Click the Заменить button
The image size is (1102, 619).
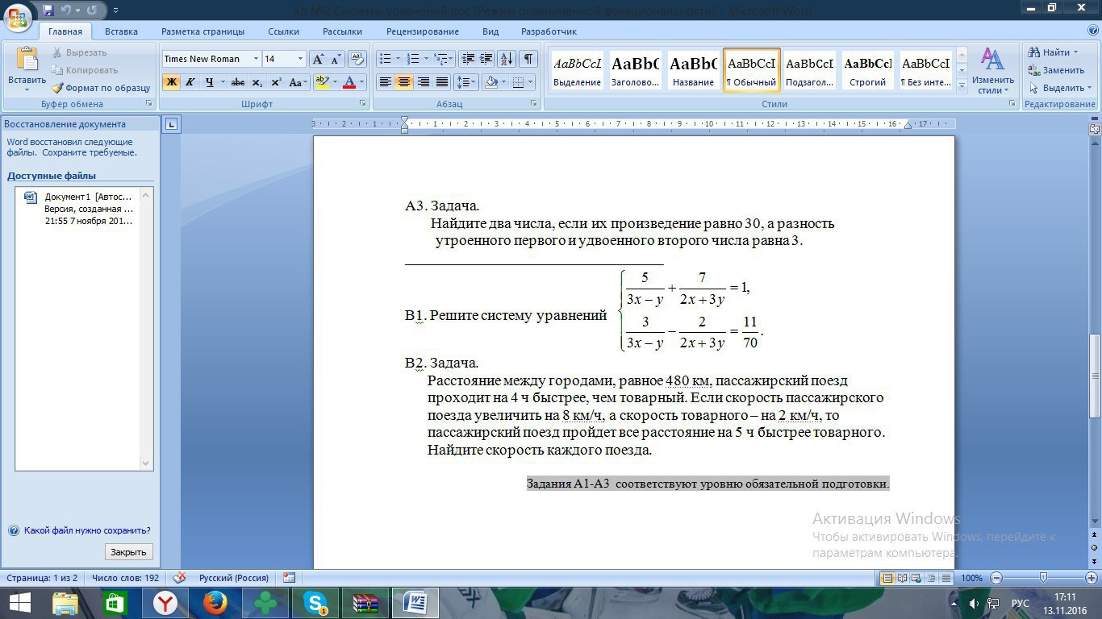pos(1056,70)
